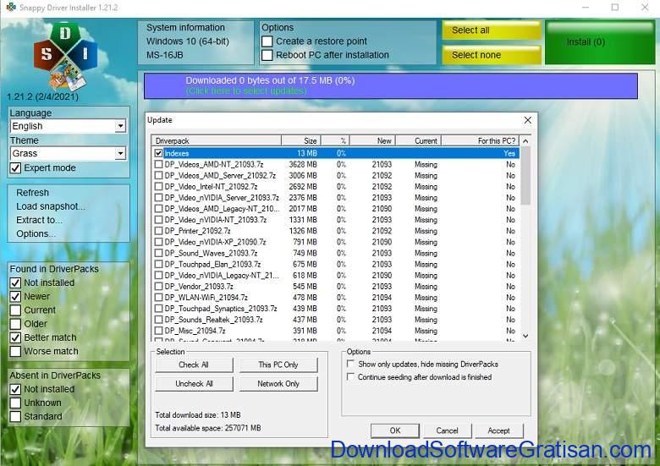Viewport: 660px width, 466px height.
Task: Confirm with the OK button
Action: point(395,430)
